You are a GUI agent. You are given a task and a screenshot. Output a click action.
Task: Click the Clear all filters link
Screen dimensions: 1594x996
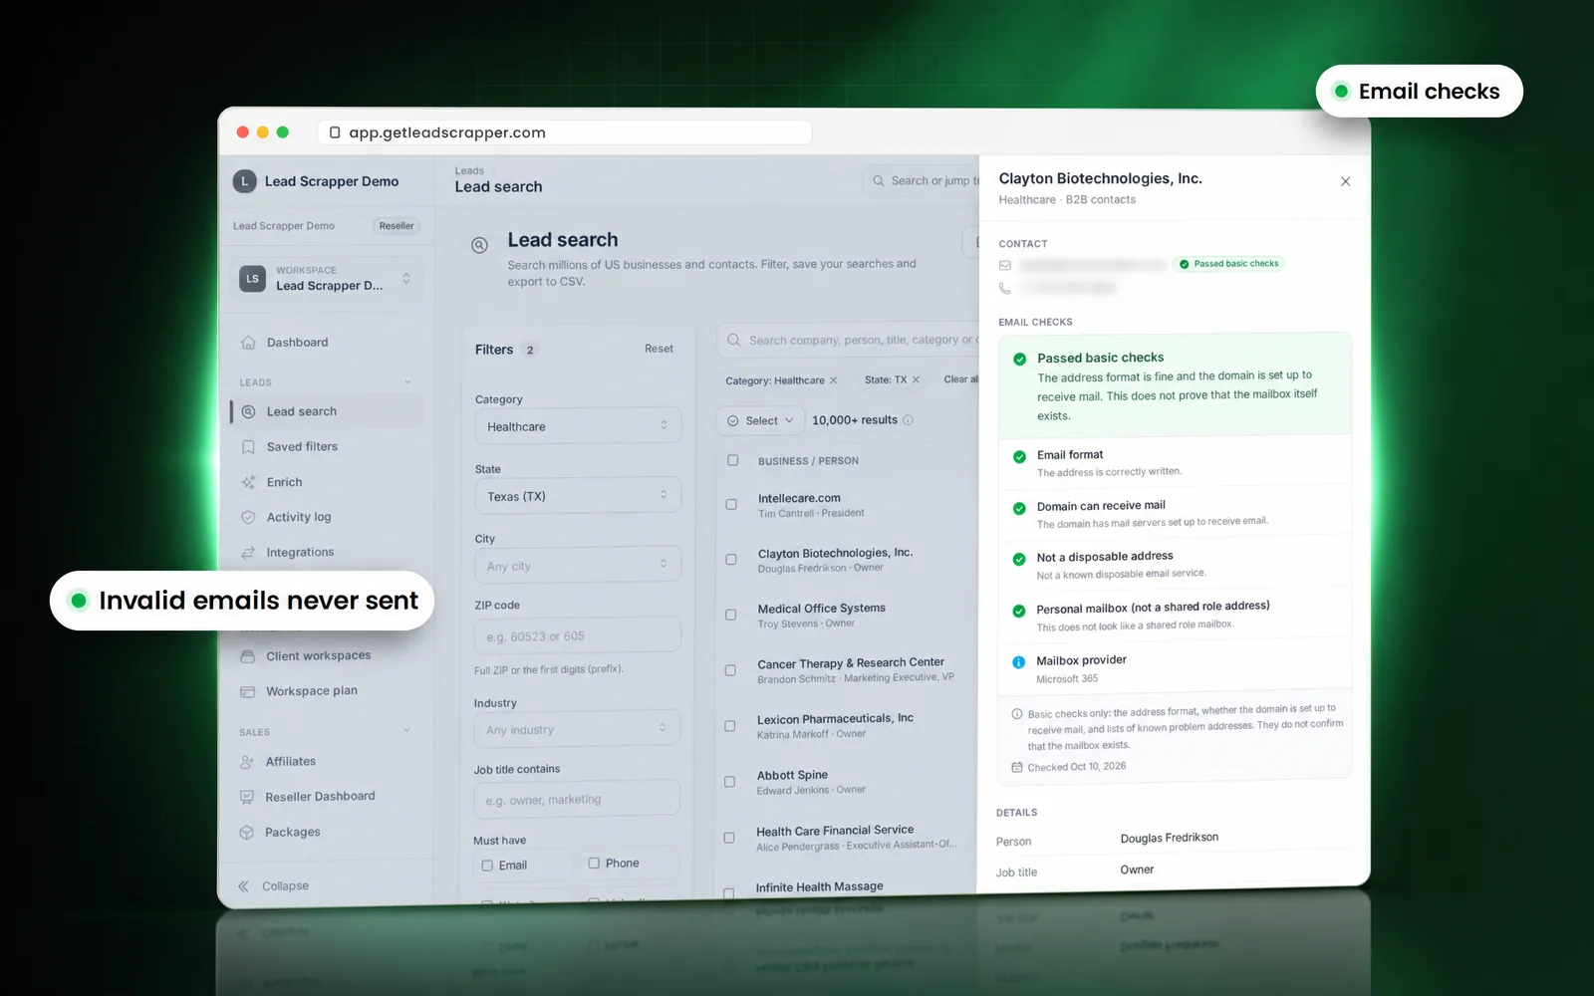pos(960,379)
